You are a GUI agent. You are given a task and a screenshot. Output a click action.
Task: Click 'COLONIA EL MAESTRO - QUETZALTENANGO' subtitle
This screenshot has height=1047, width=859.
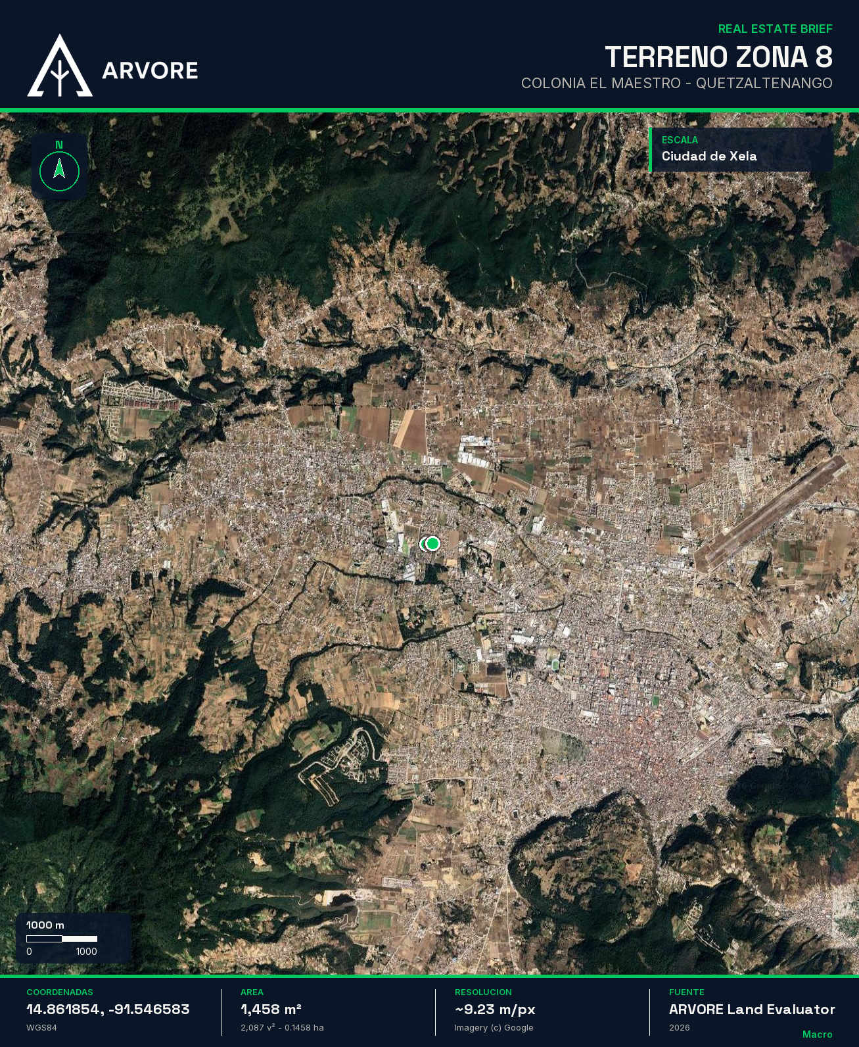pyautogui.click(x=676, y=83)
